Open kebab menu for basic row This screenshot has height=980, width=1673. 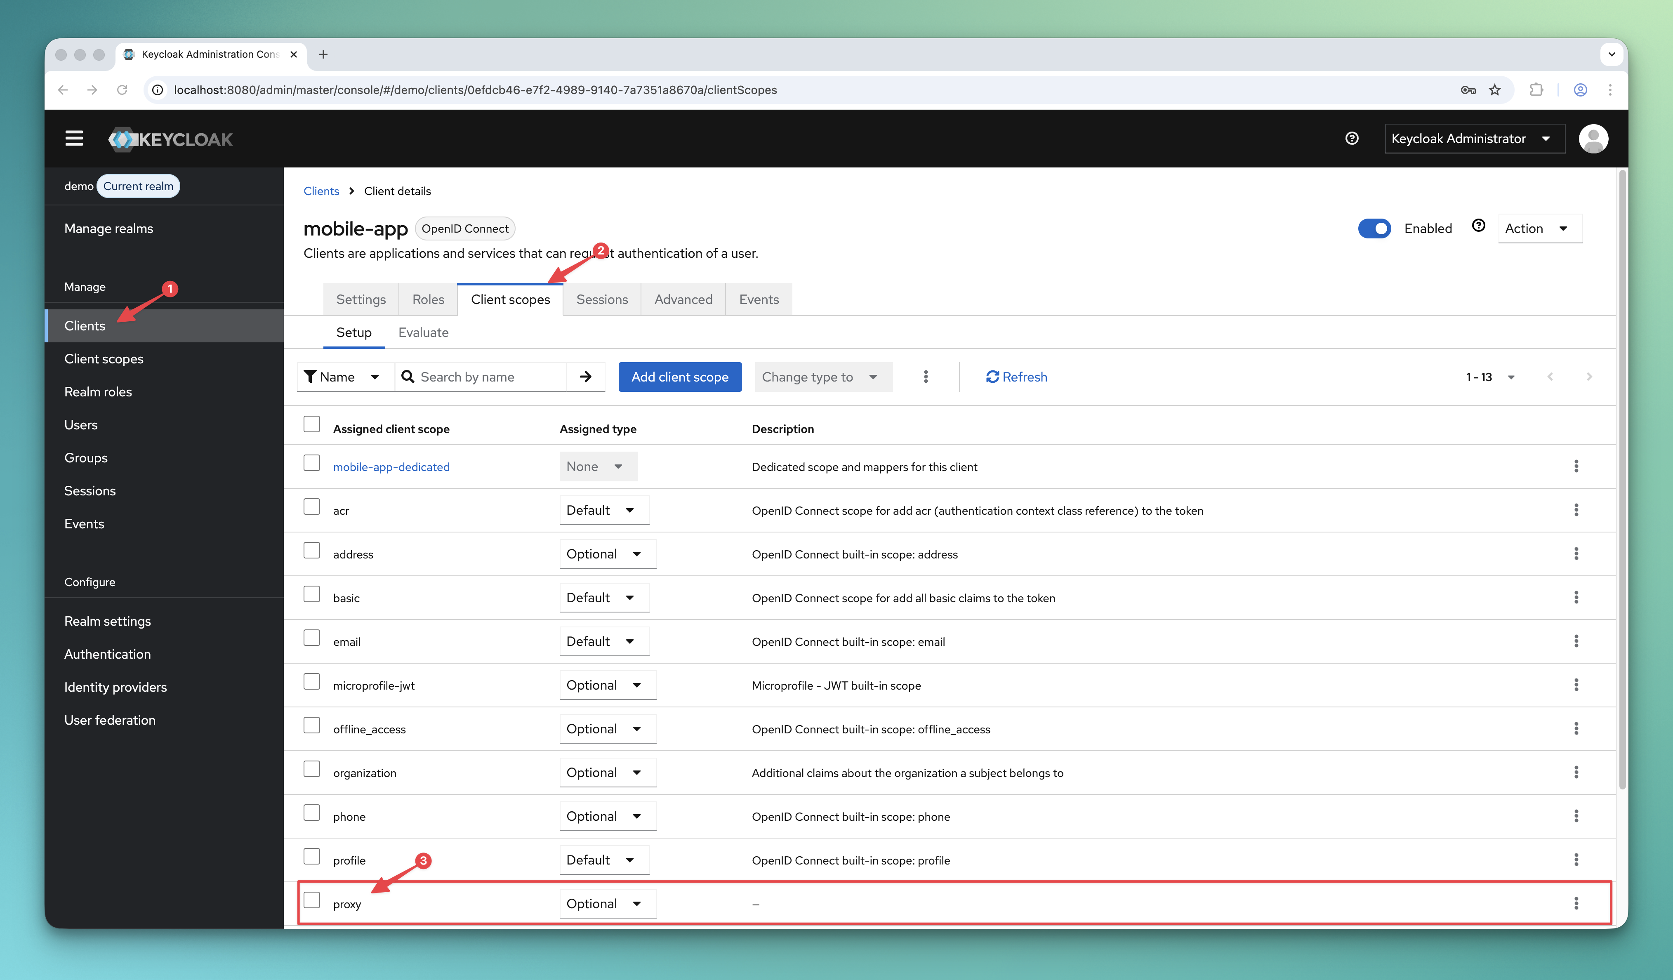(x=1576, y=598)
